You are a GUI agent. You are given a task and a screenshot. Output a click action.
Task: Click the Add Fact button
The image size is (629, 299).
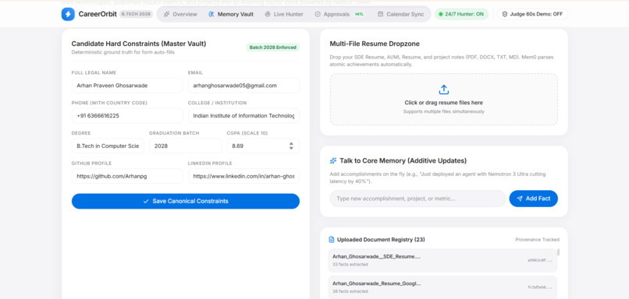tap(533, 199)
